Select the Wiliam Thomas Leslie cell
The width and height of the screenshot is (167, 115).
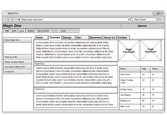[x=130, y=82]
